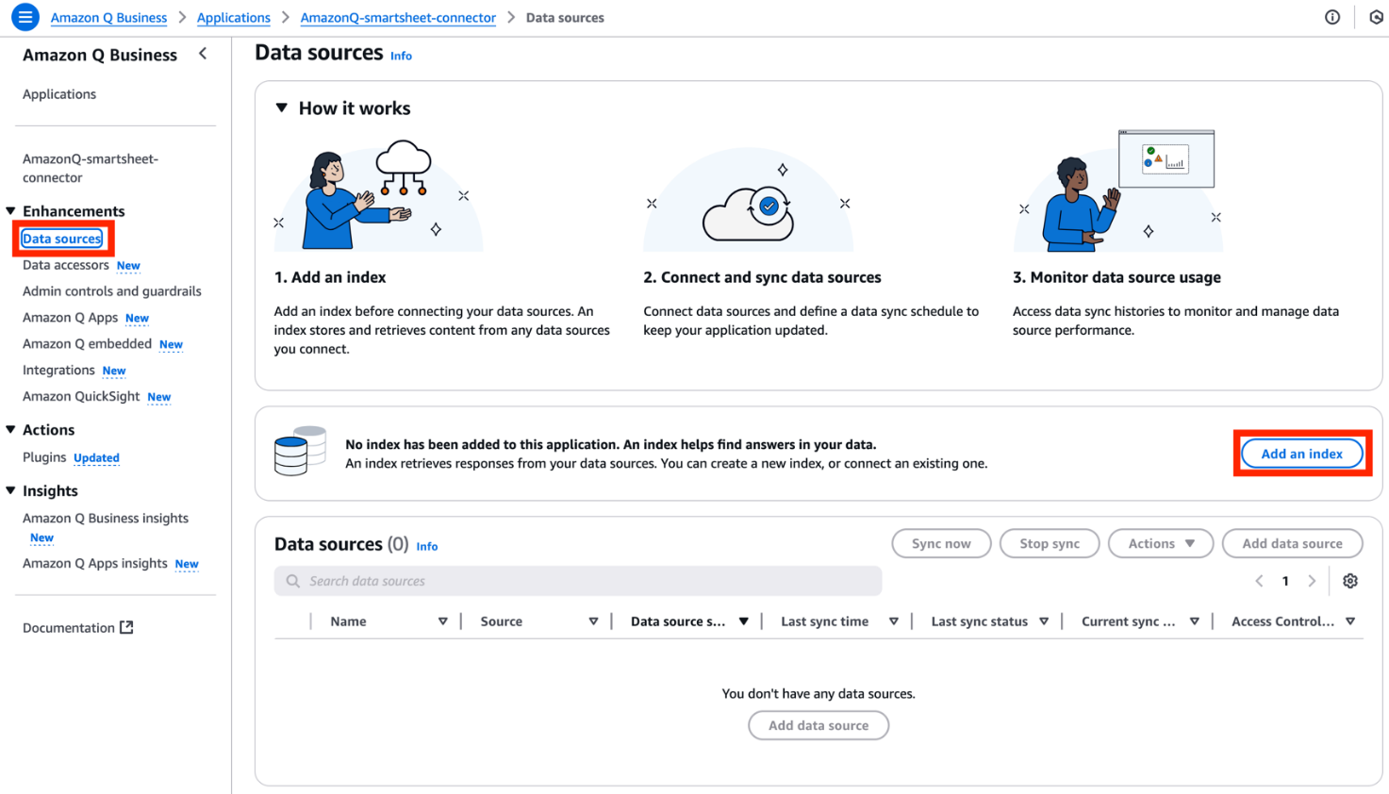Sort by Current sync column arrow

(1195, 621)
